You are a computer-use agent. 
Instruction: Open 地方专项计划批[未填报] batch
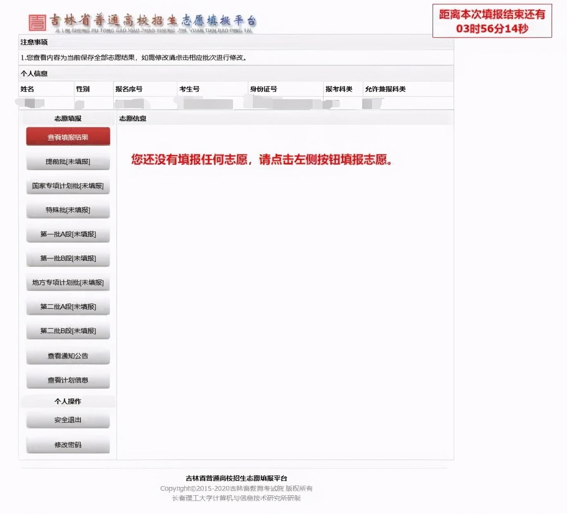tap(68, 282)
